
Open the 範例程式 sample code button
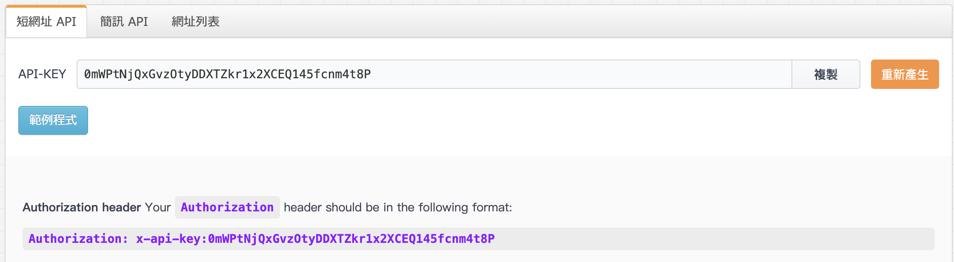pos(53,120)
